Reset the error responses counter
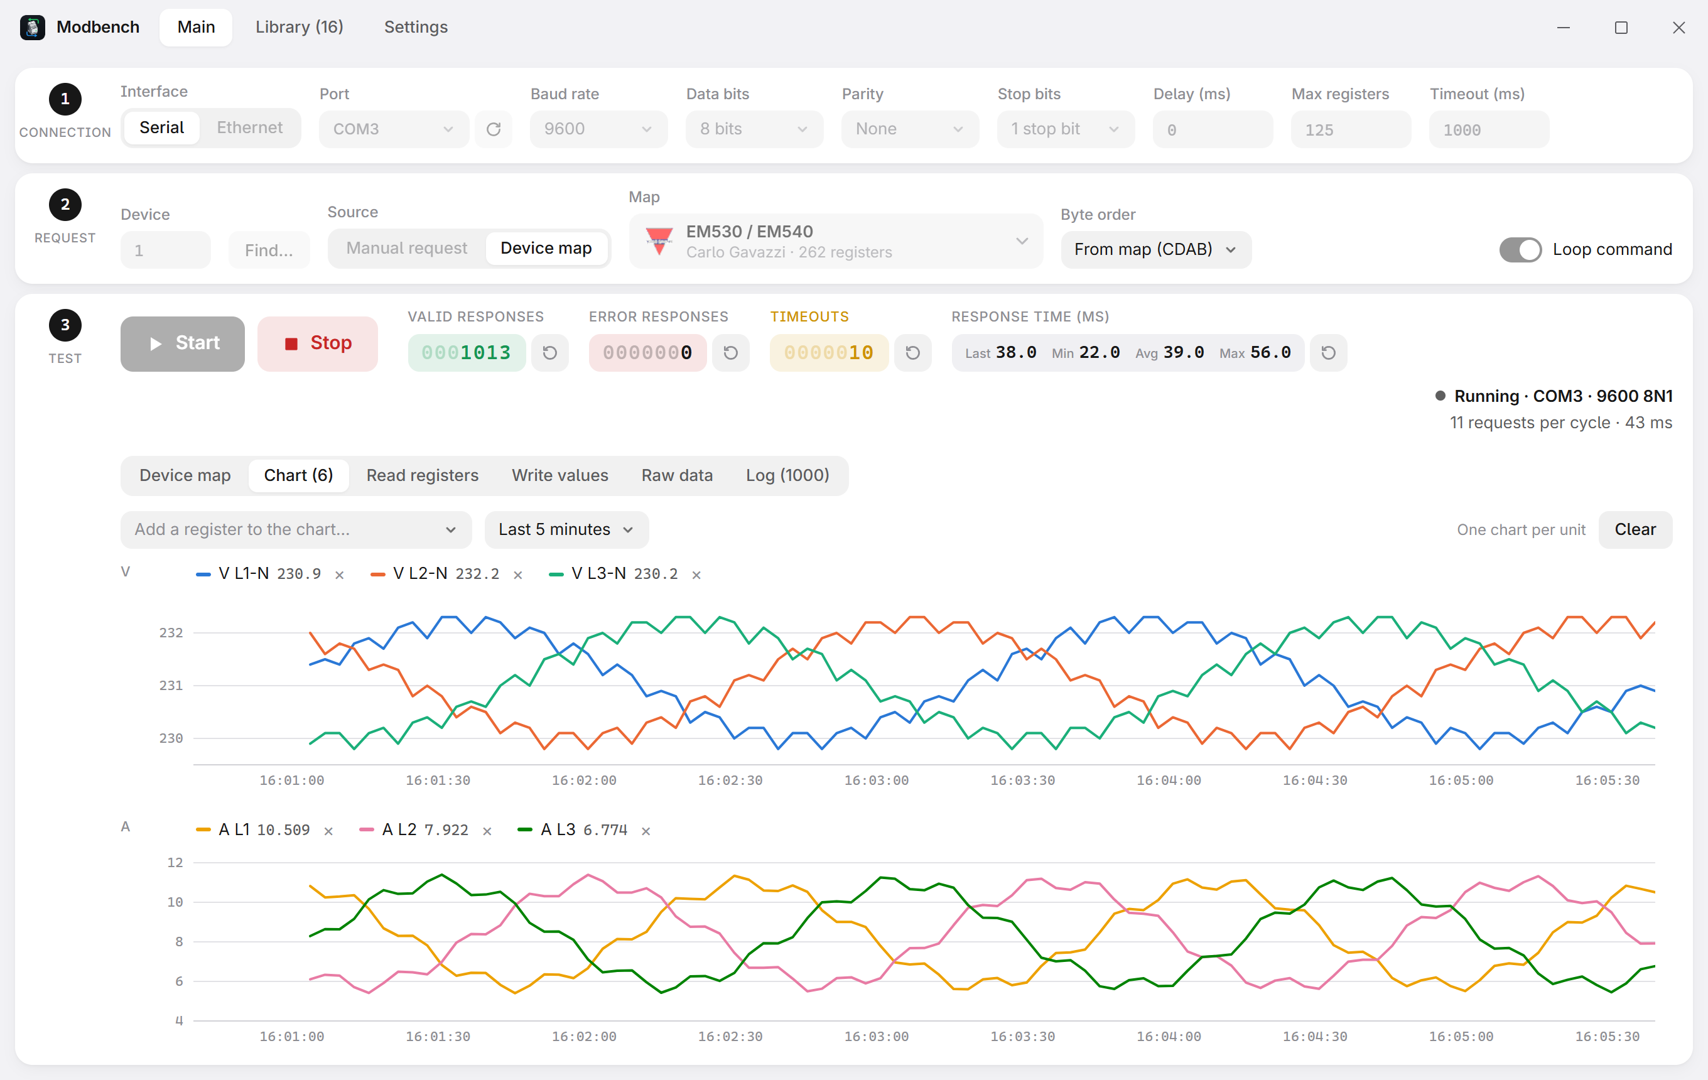 pos(730,352)
